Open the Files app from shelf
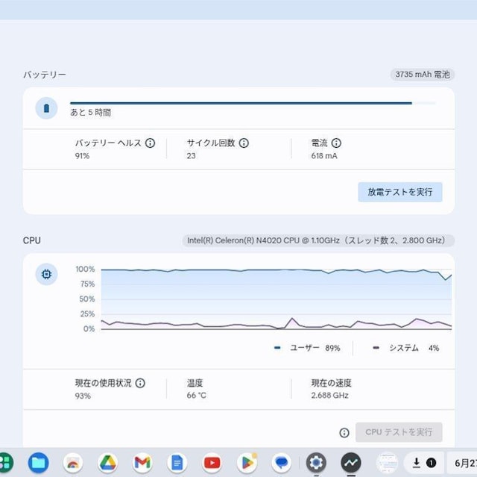Image resolution: width=477 pixels, height=477 pixels. click(x=39, y=463)
